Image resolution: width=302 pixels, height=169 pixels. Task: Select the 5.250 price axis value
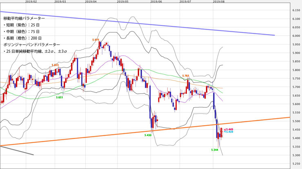296,164
